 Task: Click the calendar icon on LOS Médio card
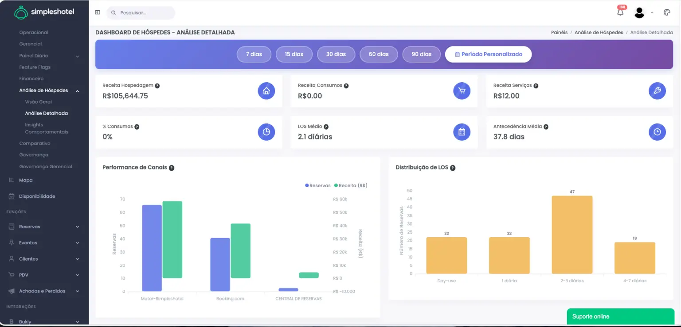(x=462, y=132)
